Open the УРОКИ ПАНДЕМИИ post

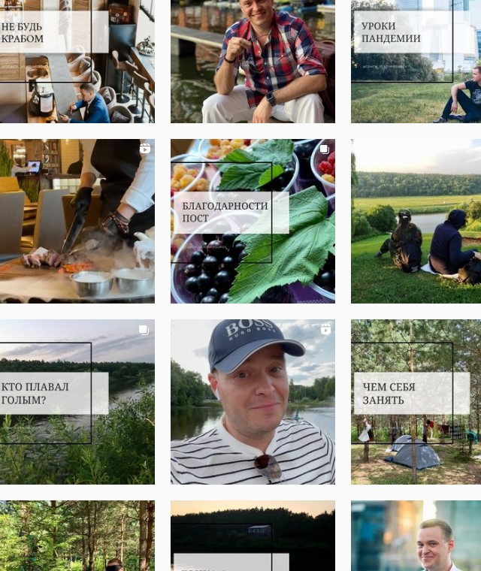coord(416,62)
